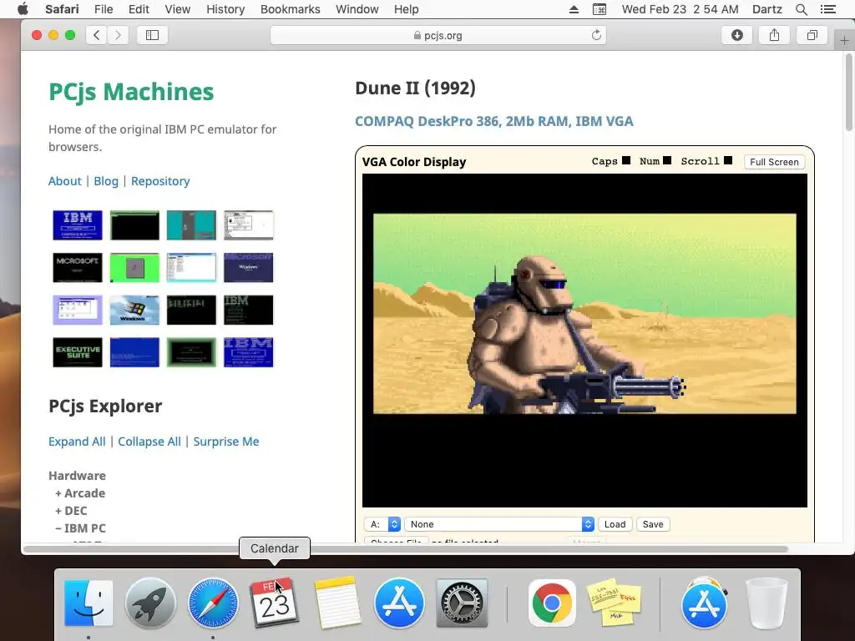Open the Edit menu

(139, 9)
